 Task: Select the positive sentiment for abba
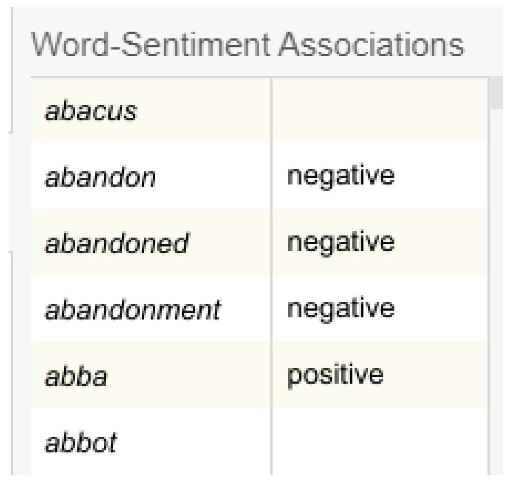coord(336,375)
